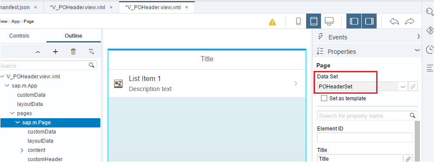Image resolution: width=434 pixels, height=162 pixels.
Task: Open the Data Set dropdown
Action: [x=403, y=87]
